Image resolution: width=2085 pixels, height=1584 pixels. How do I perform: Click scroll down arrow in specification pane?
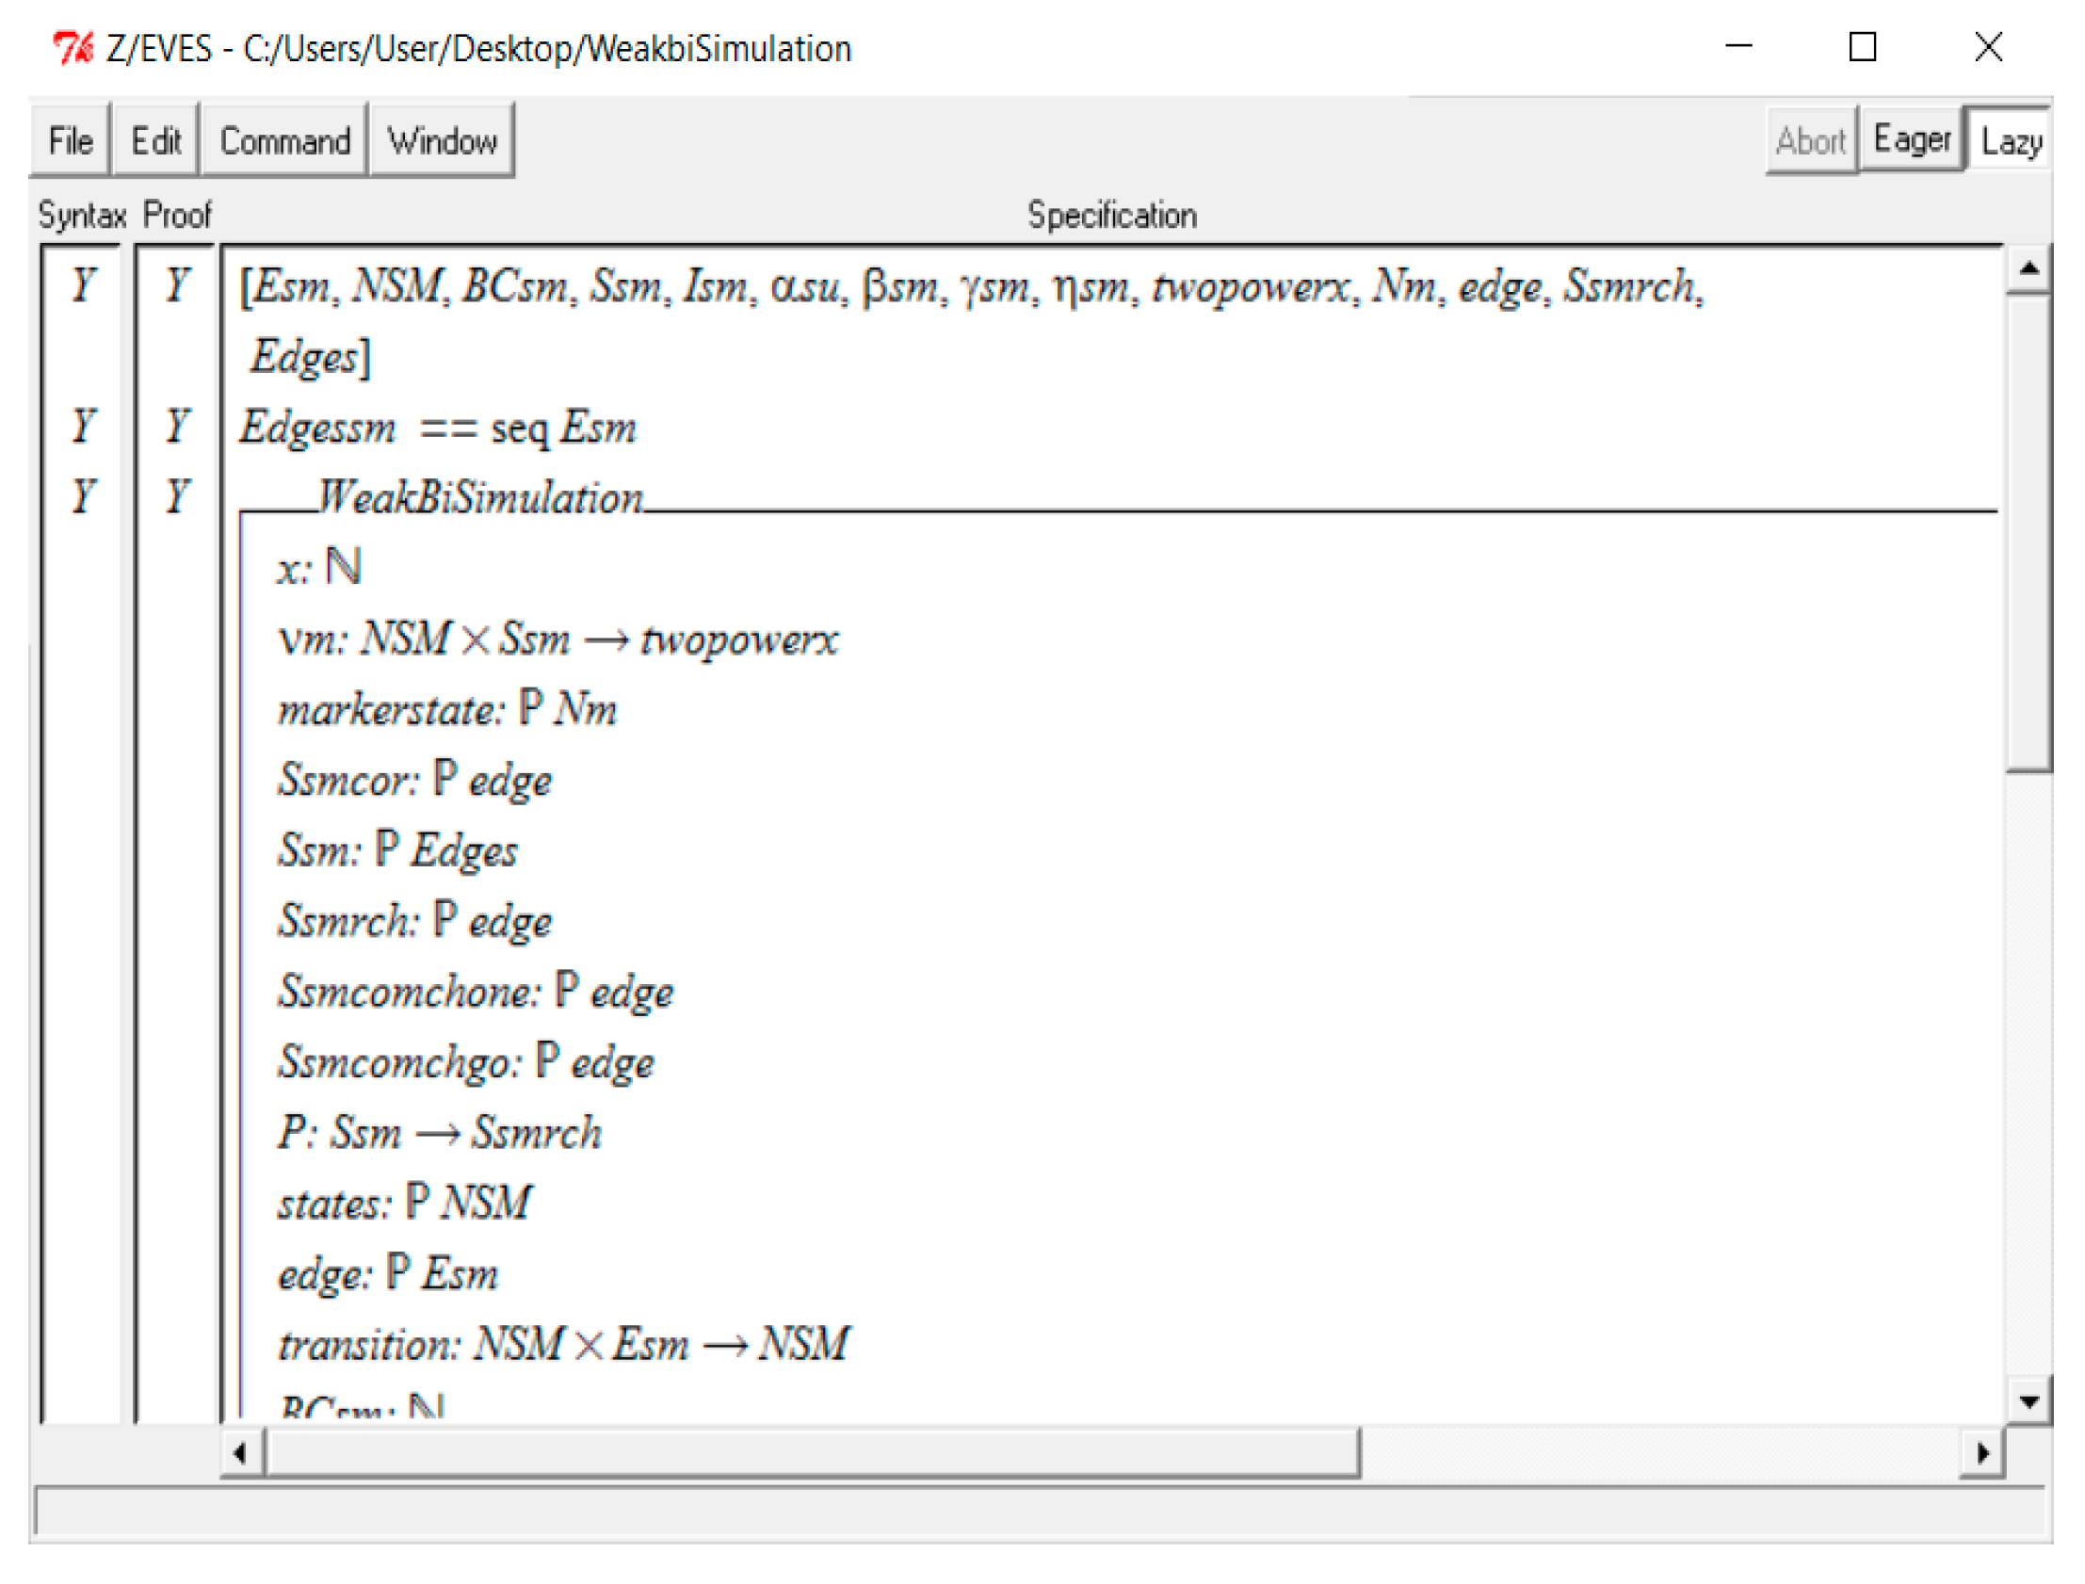(x=2028, y=1401)
